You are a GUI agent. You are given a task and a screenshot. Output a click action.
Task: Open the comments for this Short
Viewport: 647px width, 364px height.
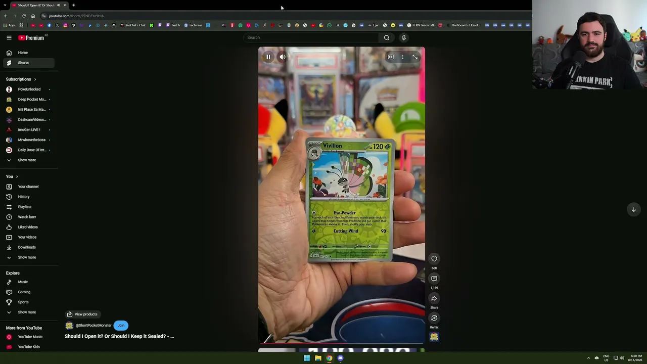[x=434, y=279]
